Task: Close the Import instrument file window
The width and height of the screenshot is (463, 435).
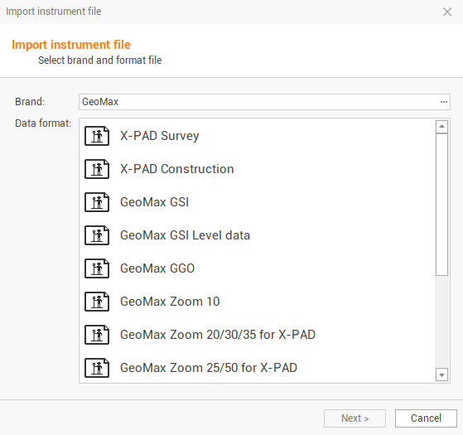Action: click(447, 12)
